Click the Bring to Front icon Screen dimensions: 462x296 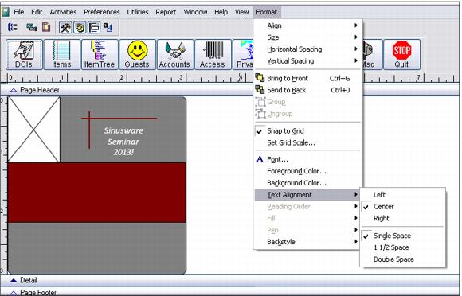(x=260, y=78)
